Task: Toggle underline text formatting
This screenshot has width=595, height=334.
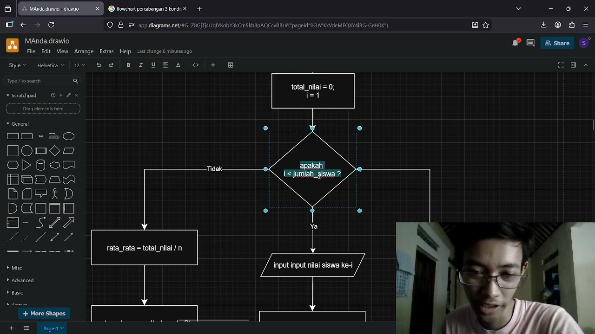Action: pyautogui.click(x=153, y=65)
